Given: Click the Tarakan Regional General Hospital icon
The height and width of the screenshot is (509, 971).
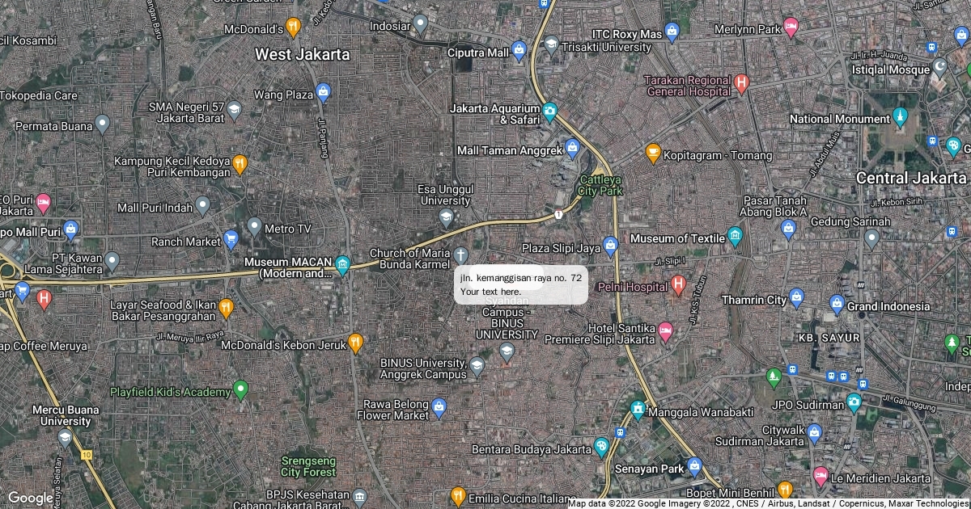Looking at the screenshot, I should pyautogui.click(x=741, y=82).
